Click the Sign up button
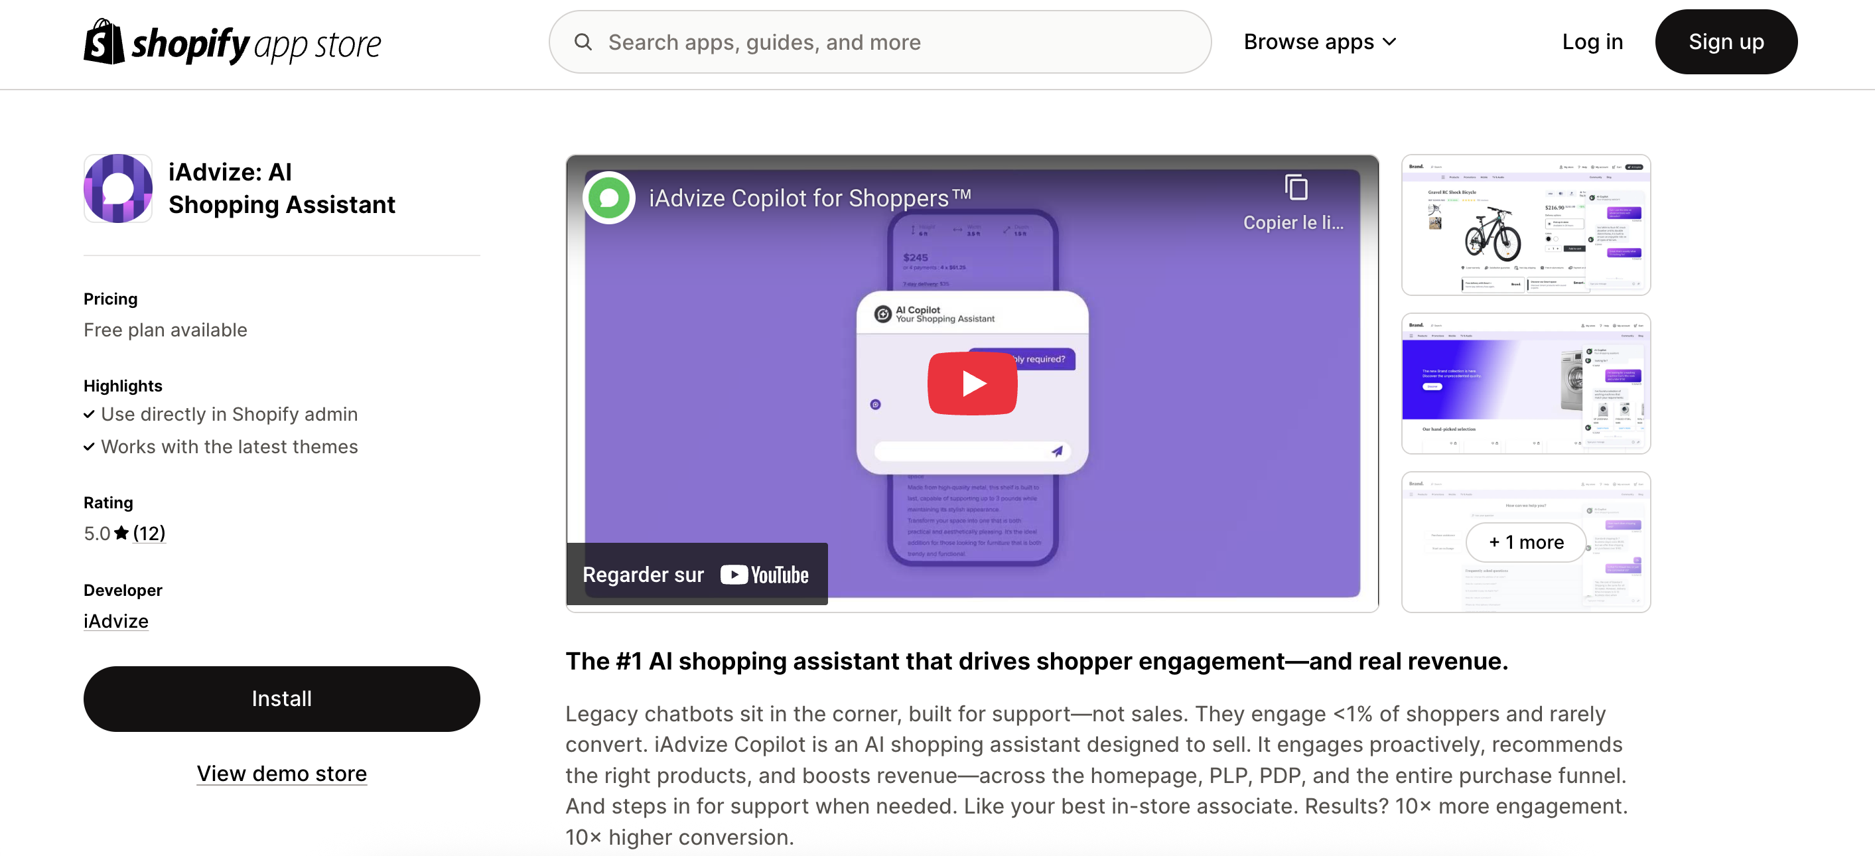The image size is (1875, 856). 1726,42
